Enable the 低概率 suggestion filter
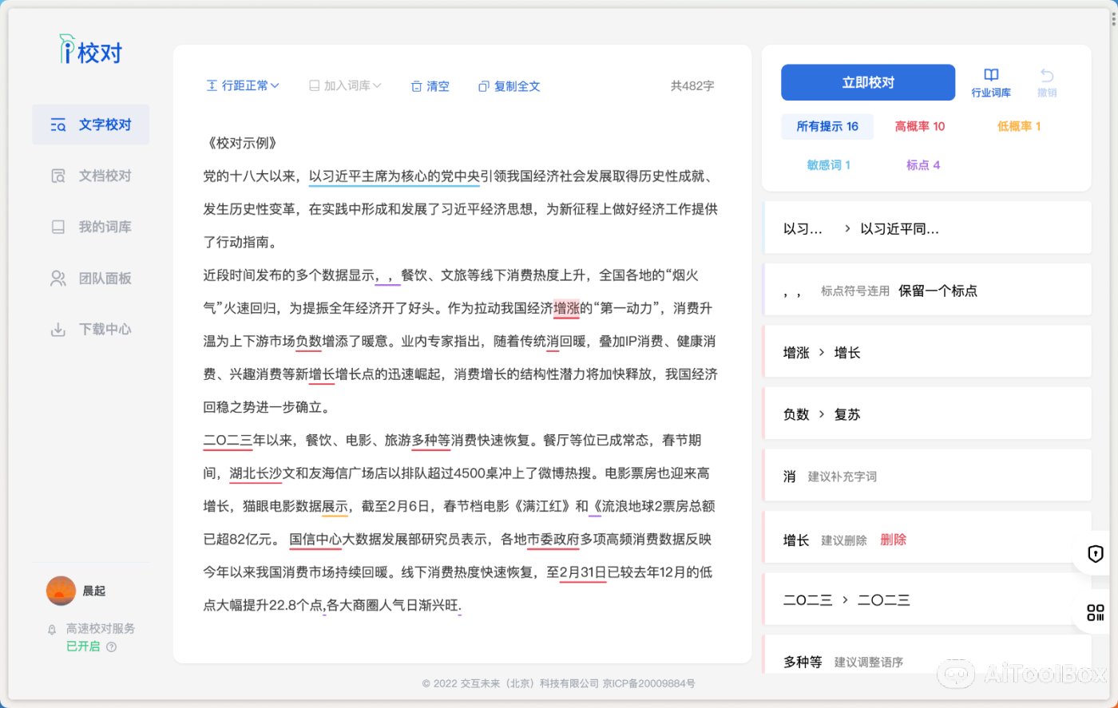This screenshot has height=708, width=1118. (x=1020, y=126)
